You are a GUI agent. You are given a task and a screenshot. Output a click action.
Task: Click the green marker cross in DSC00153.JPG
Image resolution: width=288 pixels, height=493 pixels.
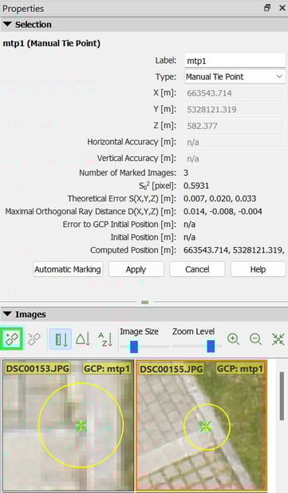81,426
